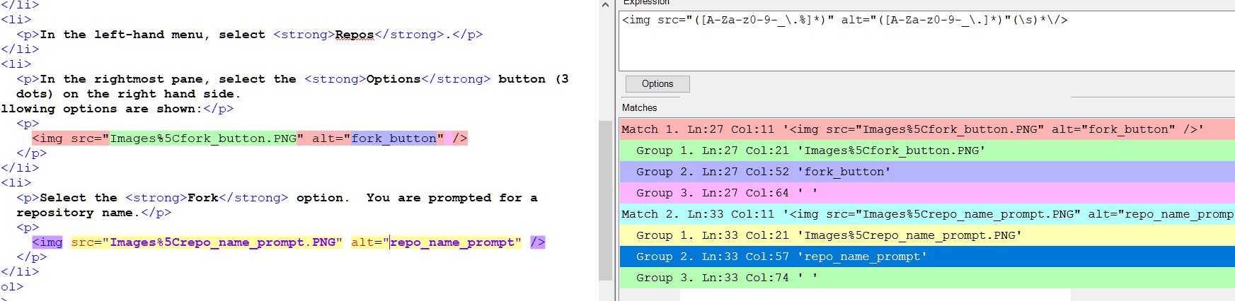Image resolution: width=1235 pixels, height=301 pixels.
Task: Click the editor scroll-up arrow
Action: 605,5
